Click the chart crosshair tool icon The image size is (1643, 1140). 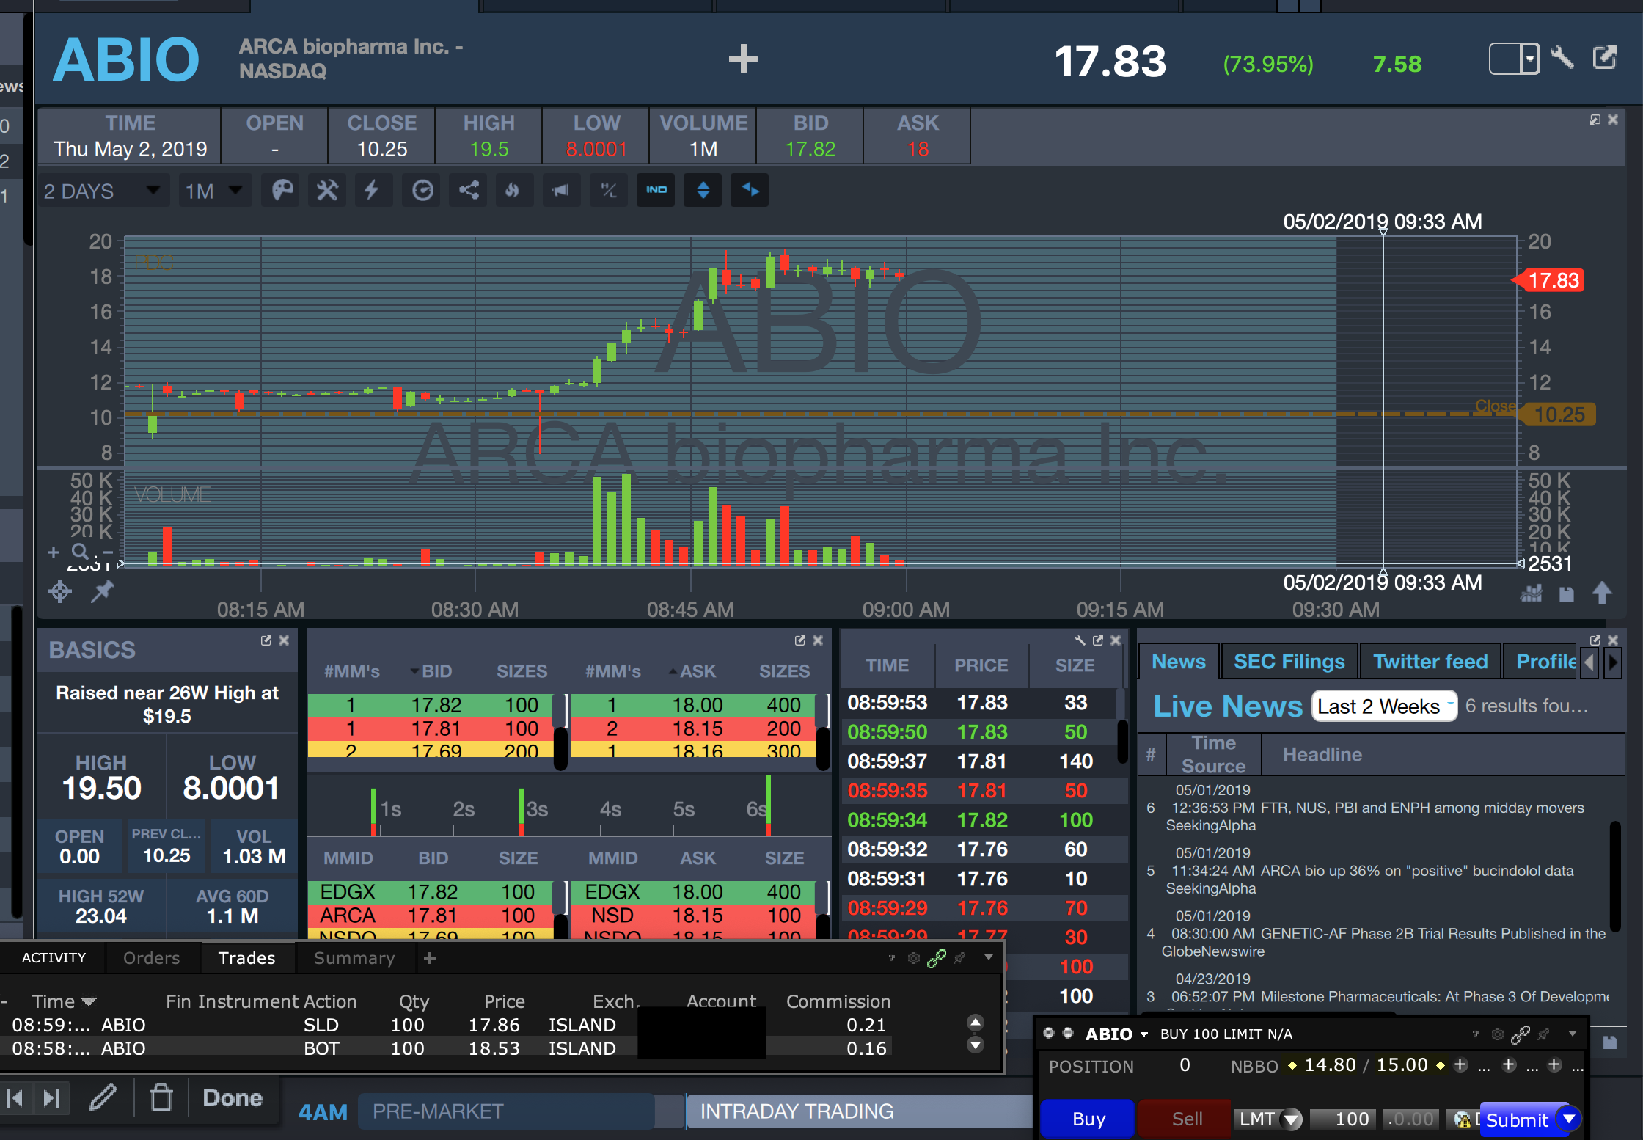[60, 591]
